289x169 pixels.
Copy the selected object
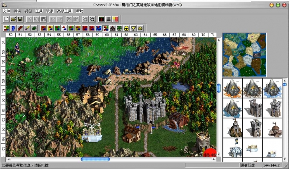point(36,19)
